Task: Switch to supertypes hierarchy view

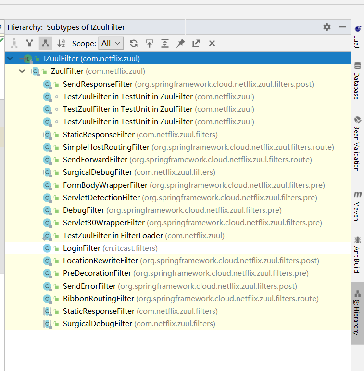Action: click(x=29, y=43)
